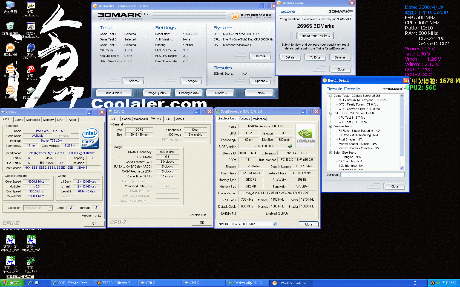The image size is (460, 287).
Task: Open the ZD CPUmark desktop shortcut
Action: (x=31, y=73)
